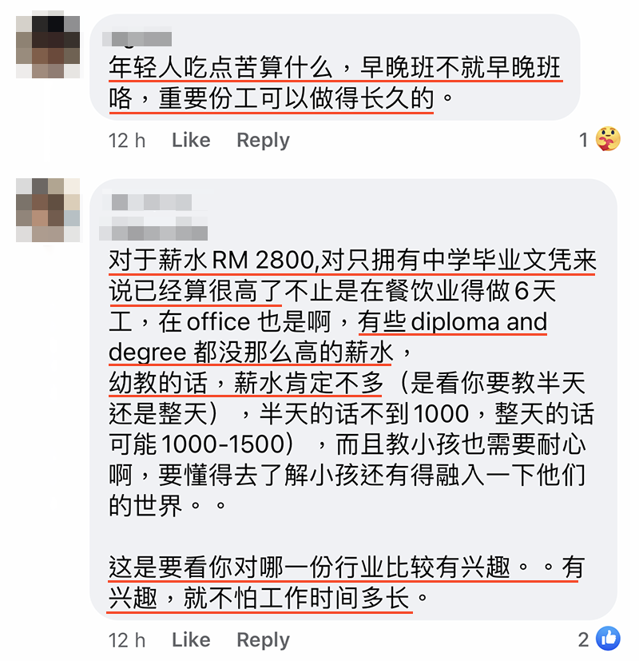Image resolution: width=639 pixels, height=661 pixels.
Task: Click the final line 就不怕工作时间多长
Action: pos(296,597)
